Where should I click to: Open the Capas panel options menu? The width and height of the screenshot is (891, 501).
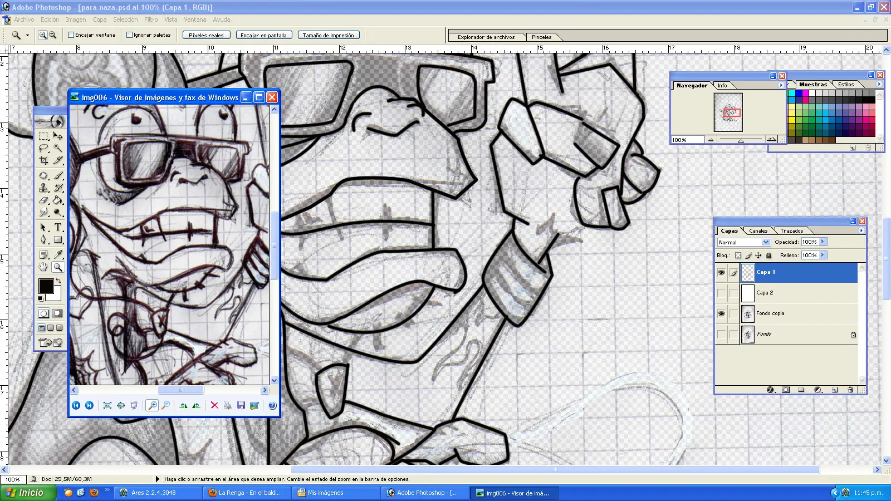click(861, 230)
